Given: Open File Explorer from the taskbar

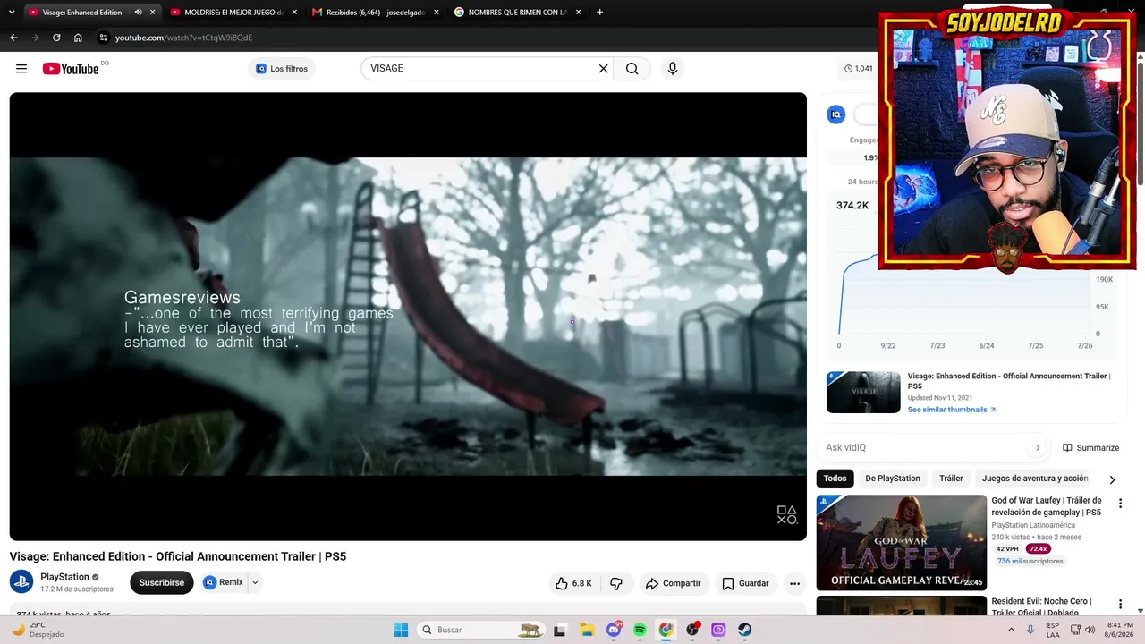Looking at the screenshot, I should pyautogui.click(x=587, y=630).
